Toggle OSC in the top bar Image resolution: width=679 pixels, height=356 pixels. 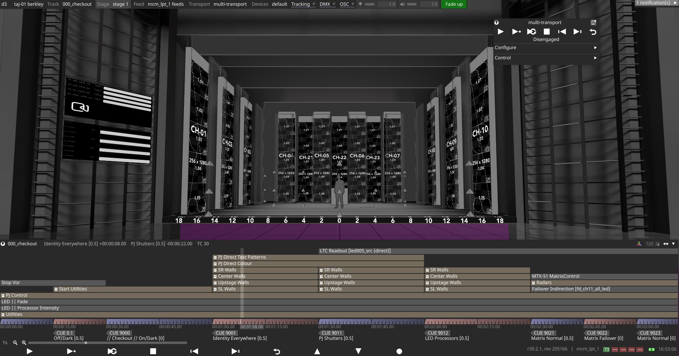click(x=347, y=4)
